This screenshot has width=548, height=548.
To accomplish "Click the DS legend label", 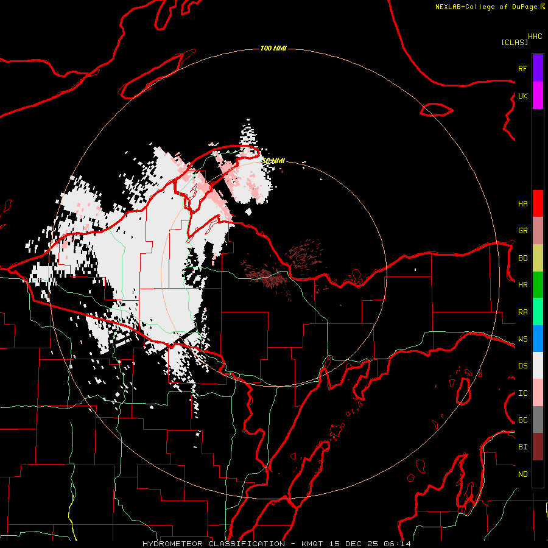I will click(522, 366).
